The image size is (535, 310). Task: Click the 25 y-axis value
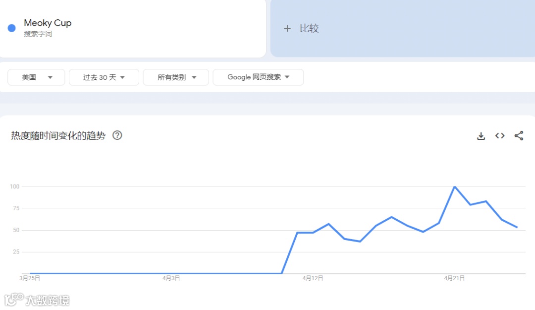tap(16, 252)
